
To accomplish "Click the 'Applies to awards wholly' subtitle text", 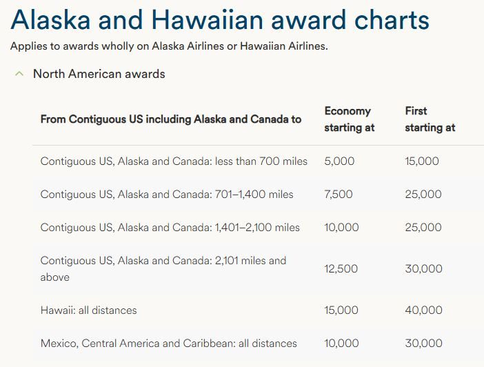I will (x=170, y=47).
